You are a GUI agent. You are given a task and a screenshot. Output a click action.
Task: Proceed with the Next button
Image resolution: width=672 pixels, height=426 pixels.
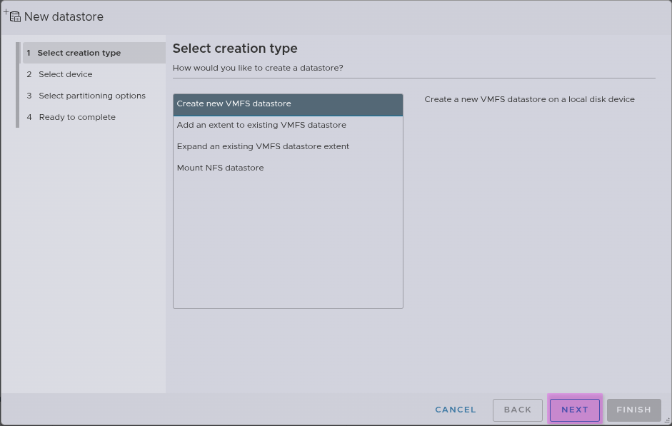[574, 410]
